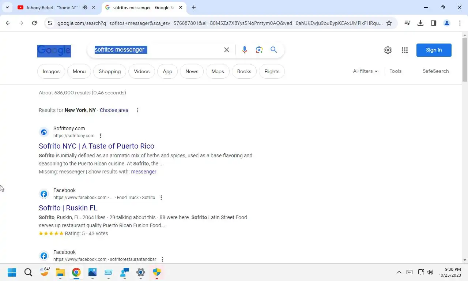
Task: Open the tab search chevron dropdown
Action: (x=7, y=7)
